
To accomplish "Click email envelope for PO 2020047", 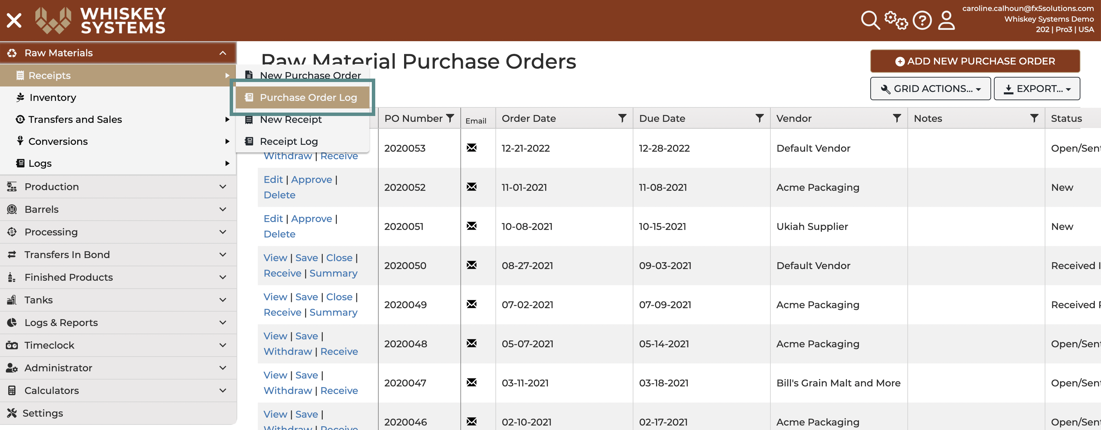I will (471, 383).
